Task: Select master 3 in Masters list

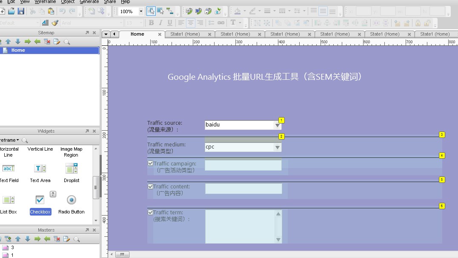Action: [12, 247]
